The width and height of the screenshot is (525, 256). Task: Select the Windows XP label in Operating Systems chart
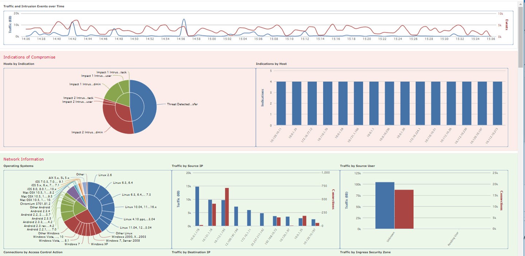click(99, 244)
